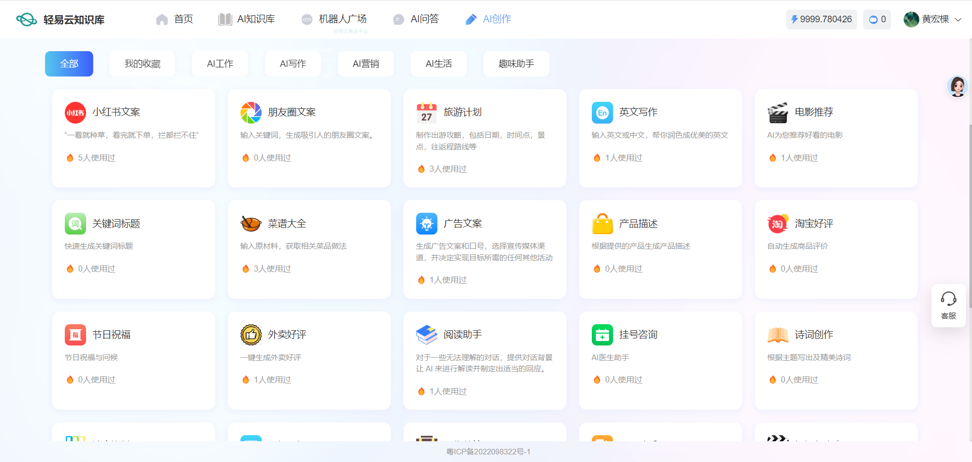This screenshot has height=462, width=972.
Task: Open the 客服 headset support button
Action: tap(949, 305)
